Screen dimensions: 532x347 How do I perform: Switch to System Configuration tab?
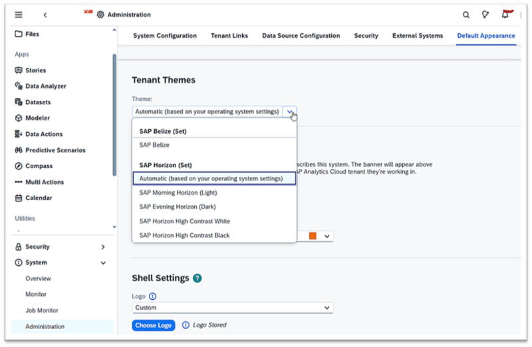[x=165, y=36]
